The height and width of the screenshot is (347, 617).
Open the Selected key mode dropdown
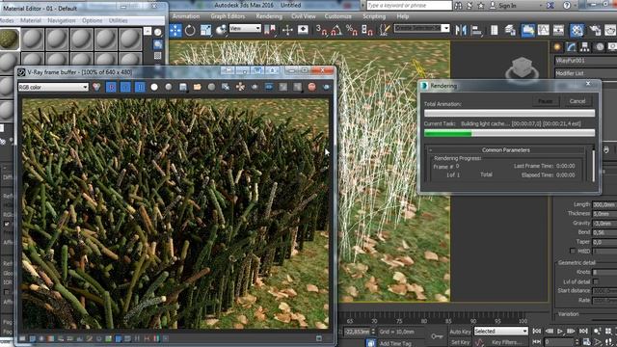pyautogui.click(x=500, y=332)
